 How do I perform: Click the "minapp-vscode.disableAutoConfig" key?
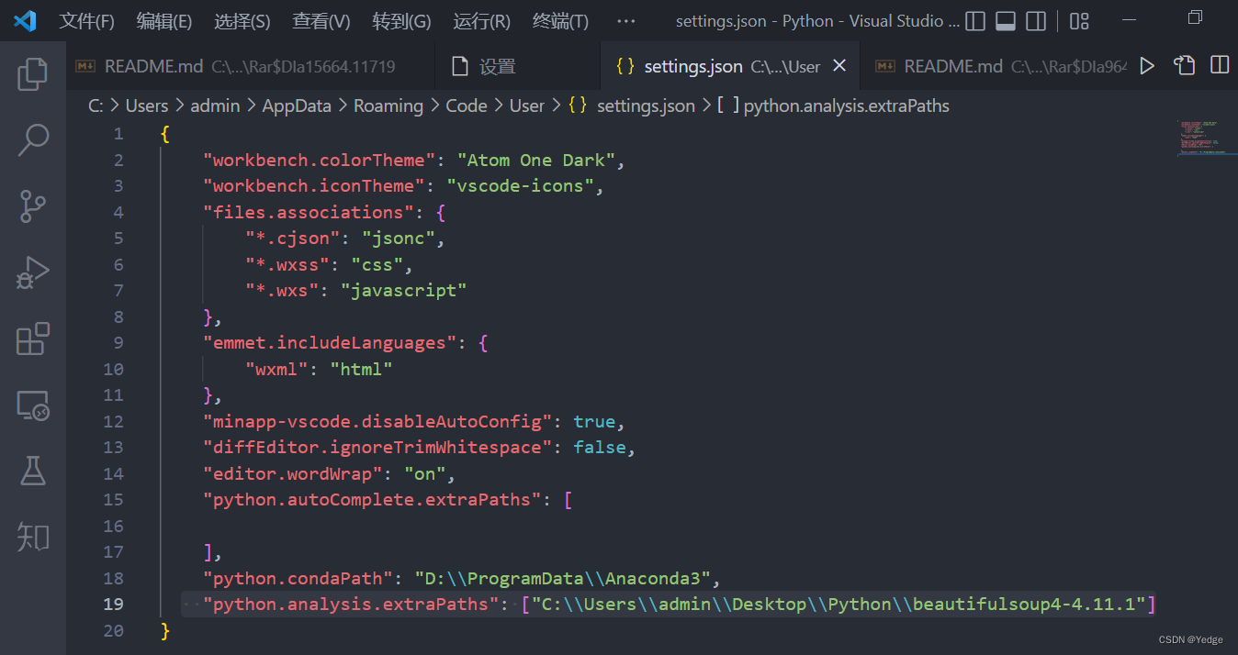point(377,421)
